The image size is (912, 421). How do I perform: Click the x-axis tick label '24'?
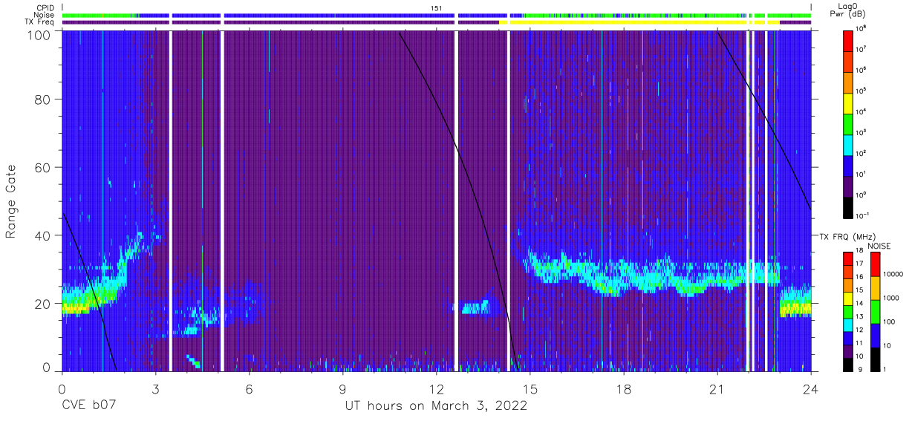[811, 389]
